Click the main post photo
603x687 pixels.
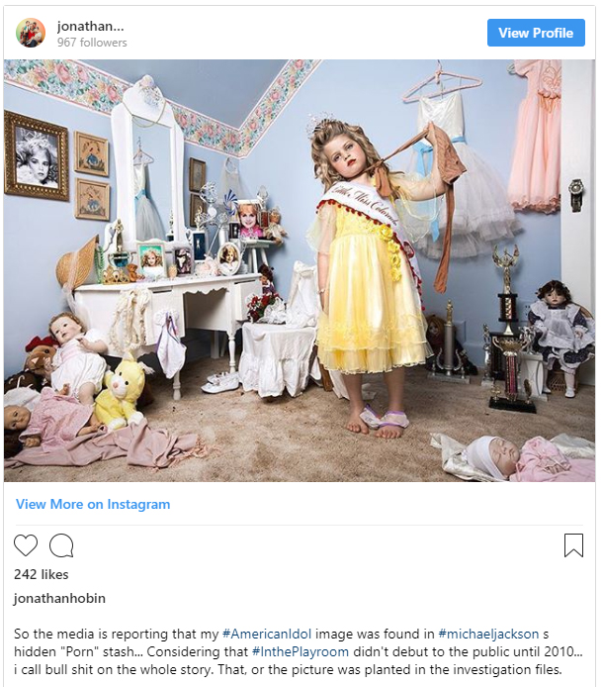(300, 271)
